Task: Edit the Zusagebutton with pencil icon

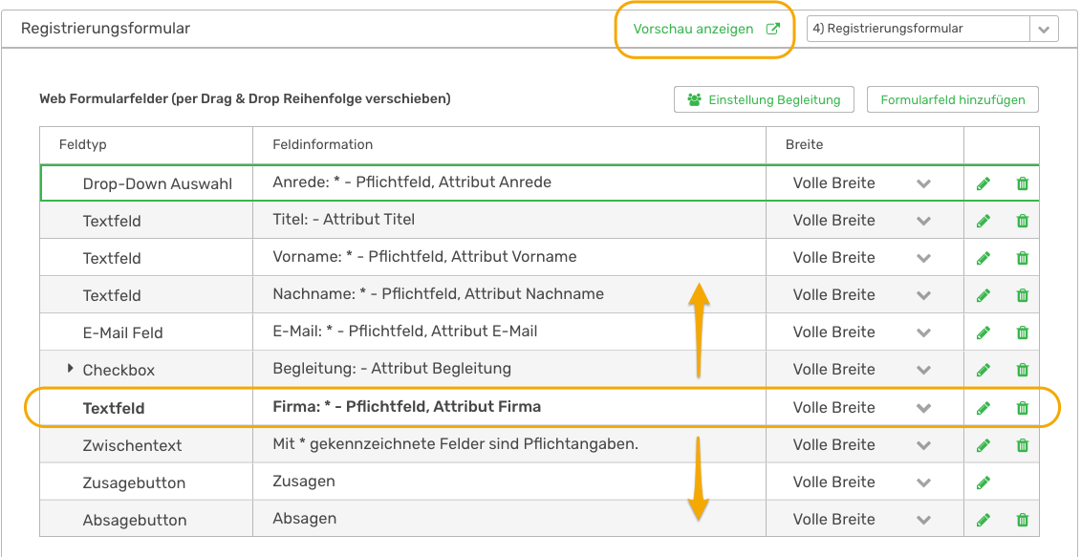Action: tap(984, 482)
